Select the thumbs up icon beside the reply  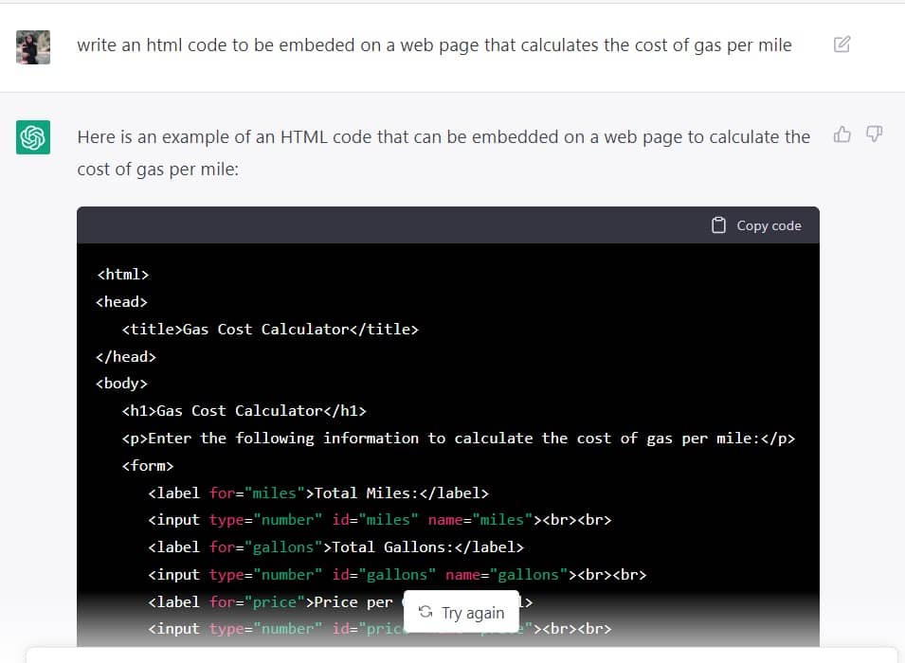coord(842,135)
